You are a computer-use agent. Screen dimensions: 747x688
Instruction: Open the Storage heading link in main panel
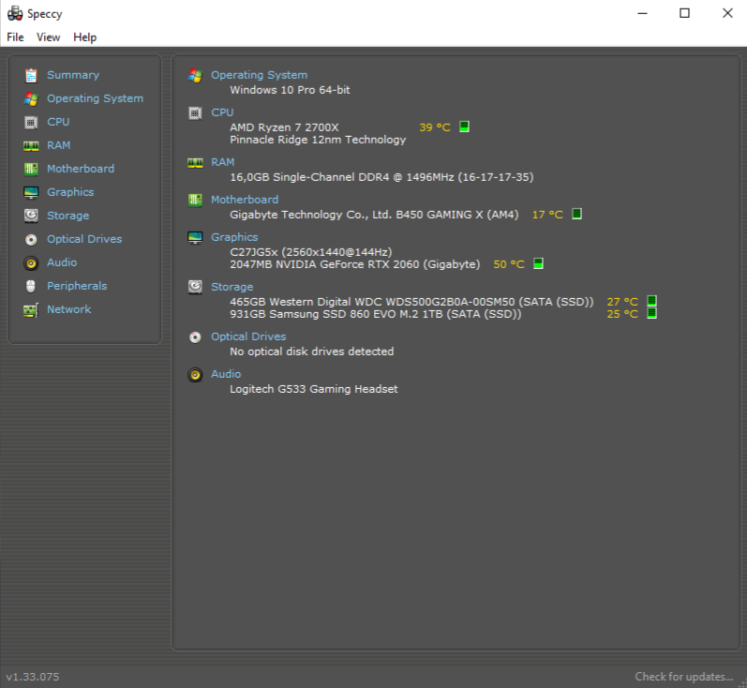[232, 287]
